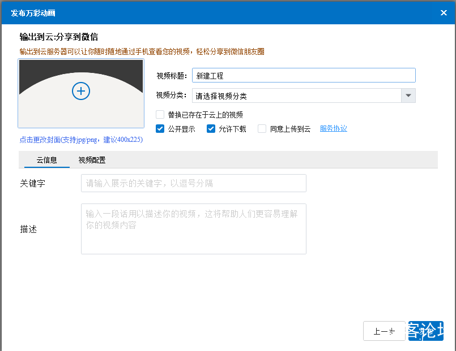The image size is (456, 351).
Task: Focus the 视频标题 input field
Action: pos(304,75)
